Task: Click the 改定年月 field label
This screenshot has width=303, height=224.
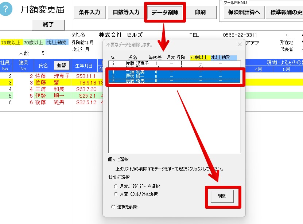Action: click(x=80, y=50)
